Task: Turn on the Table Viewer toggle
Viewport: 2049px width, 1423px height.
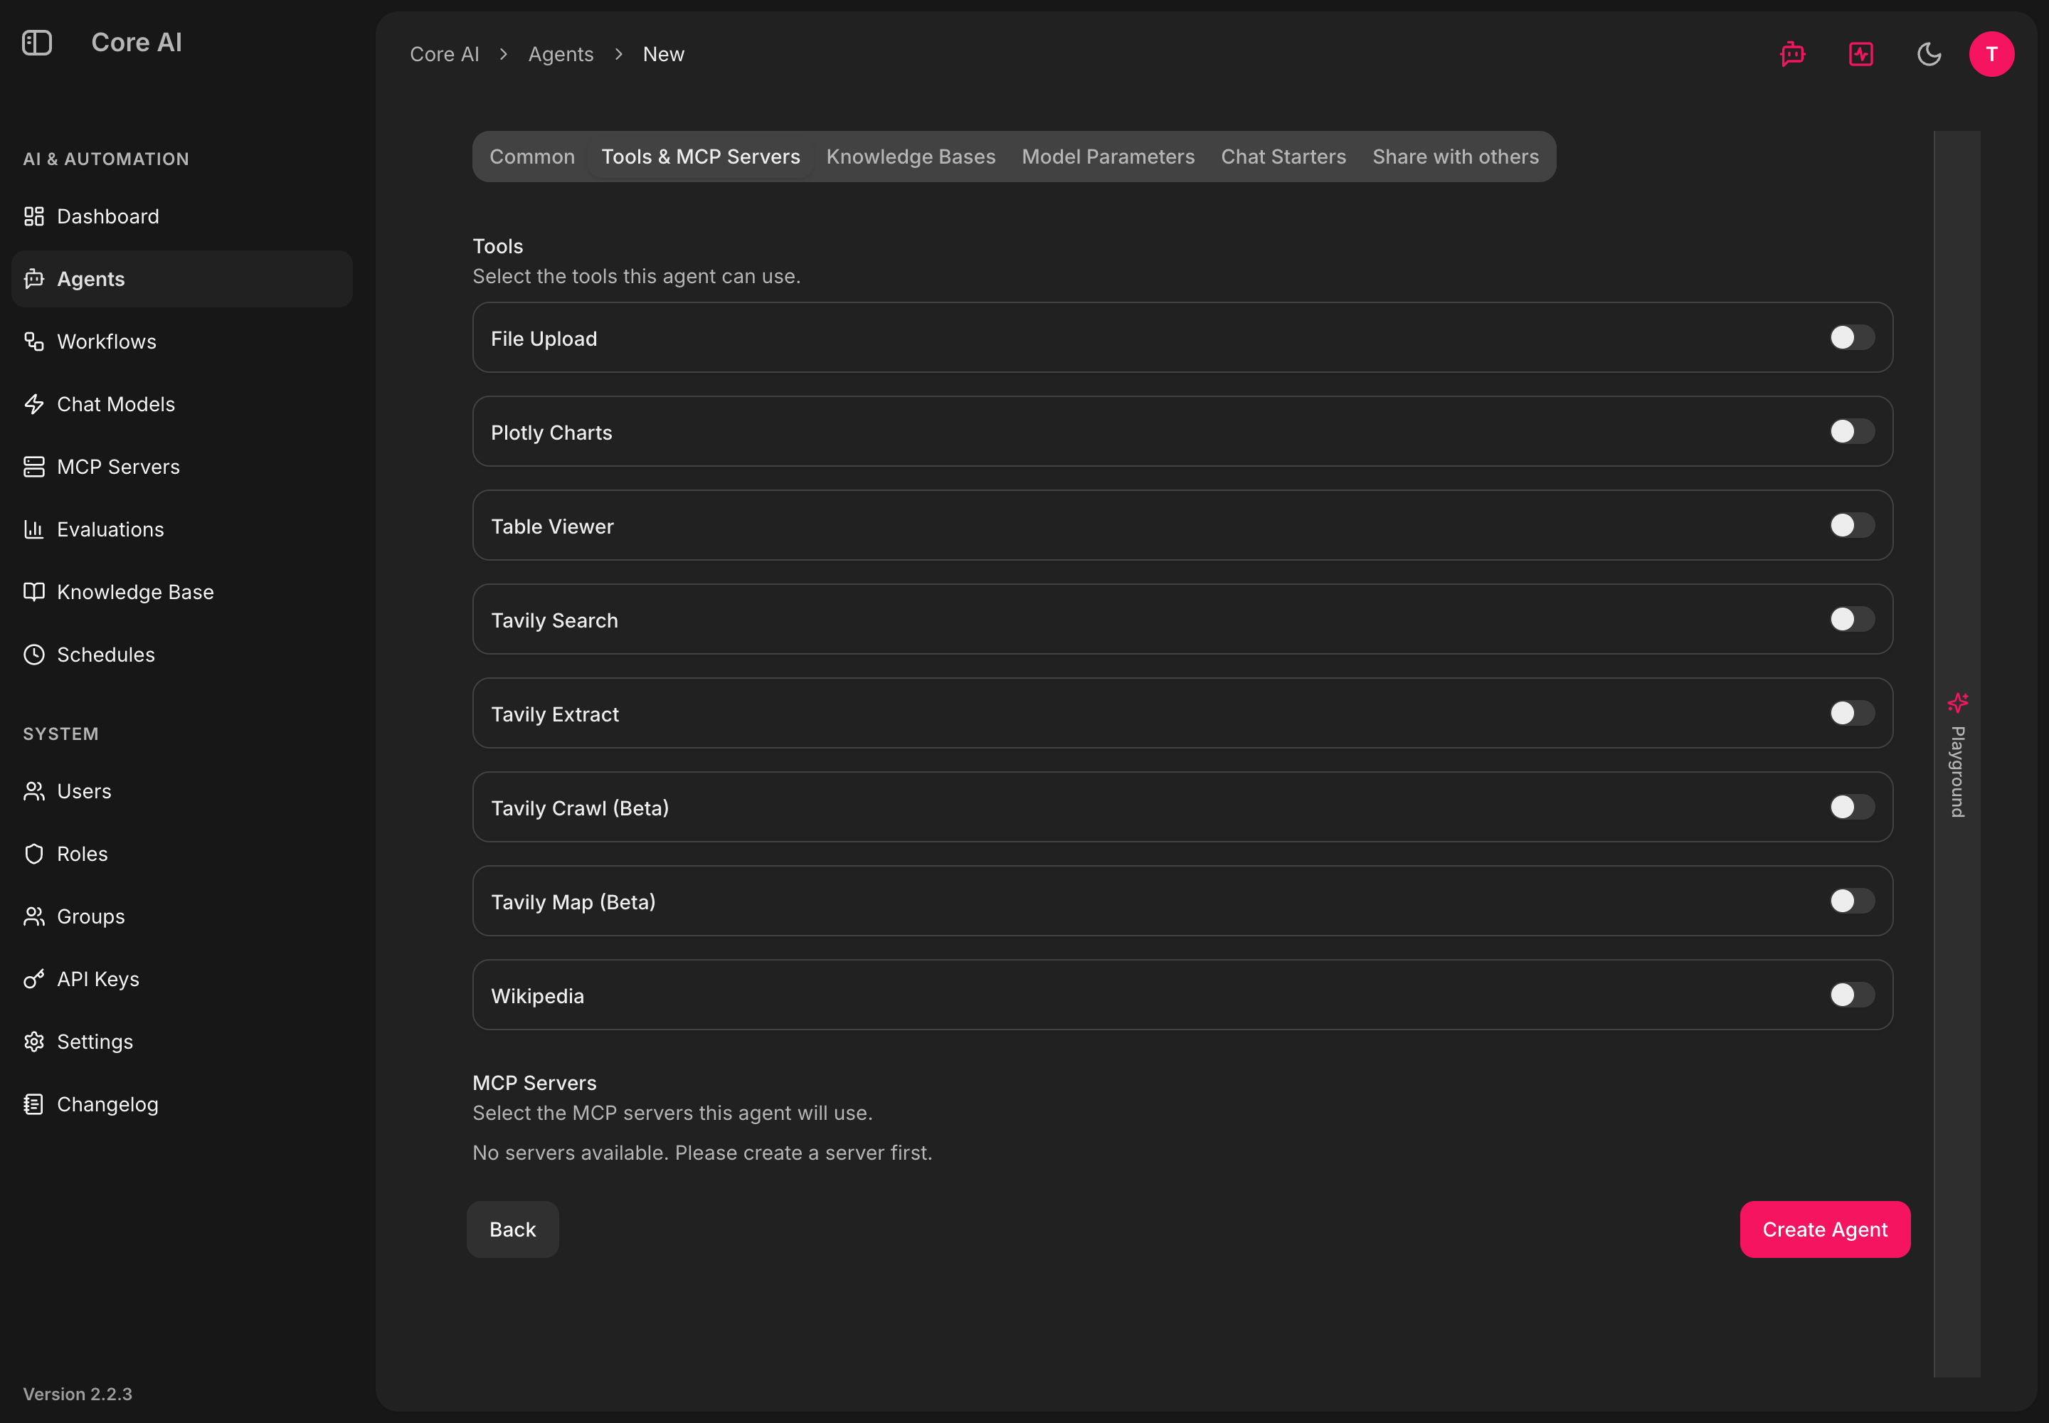Action: [1851, 525]
